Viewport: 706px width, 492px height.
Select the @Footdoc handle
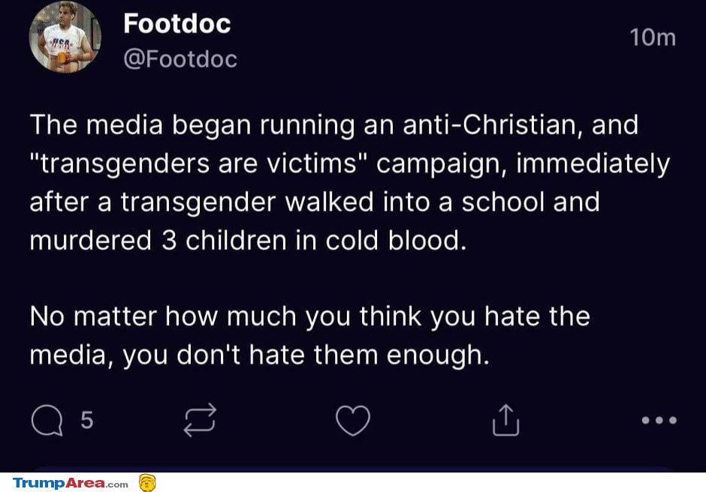coord(180,59)
